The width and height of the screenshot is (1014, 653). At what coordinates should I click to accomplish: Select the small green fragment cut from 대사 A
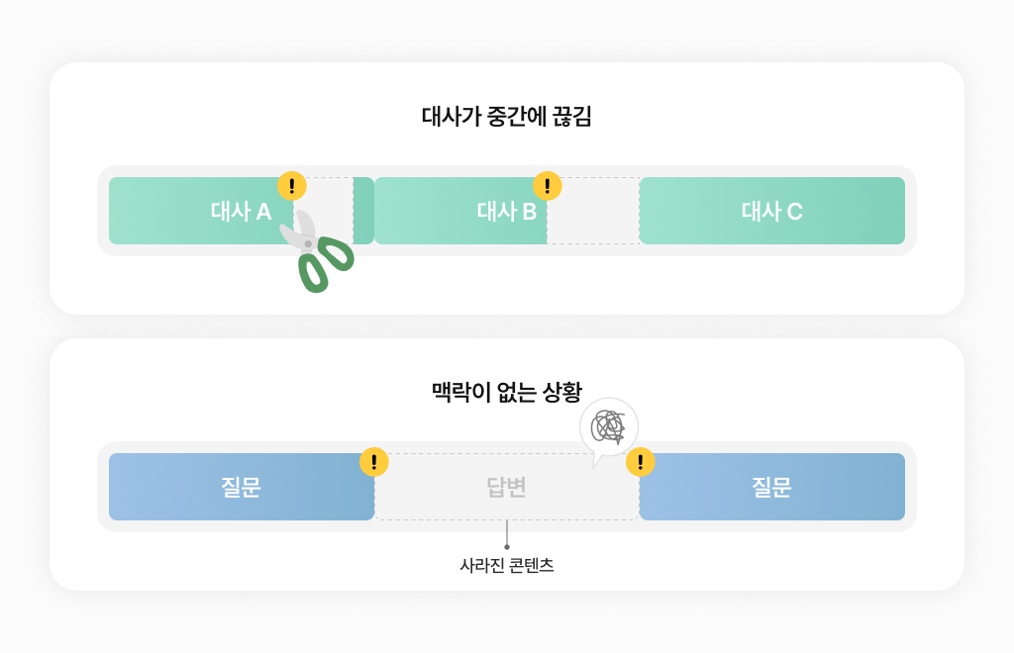click(364, 211)
